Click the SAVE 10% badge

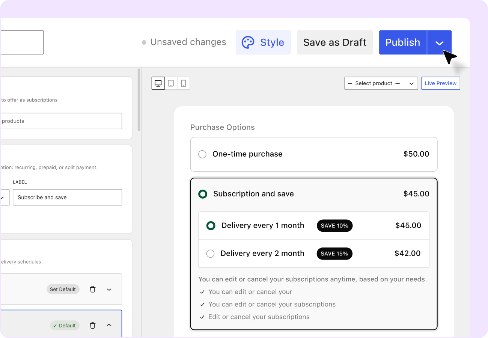[334, 226]
